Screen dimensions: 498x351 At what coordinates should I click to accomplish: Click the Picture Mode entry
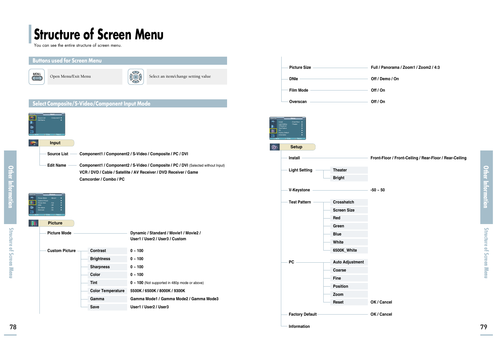pyautogui.click(x=59, y=233)
